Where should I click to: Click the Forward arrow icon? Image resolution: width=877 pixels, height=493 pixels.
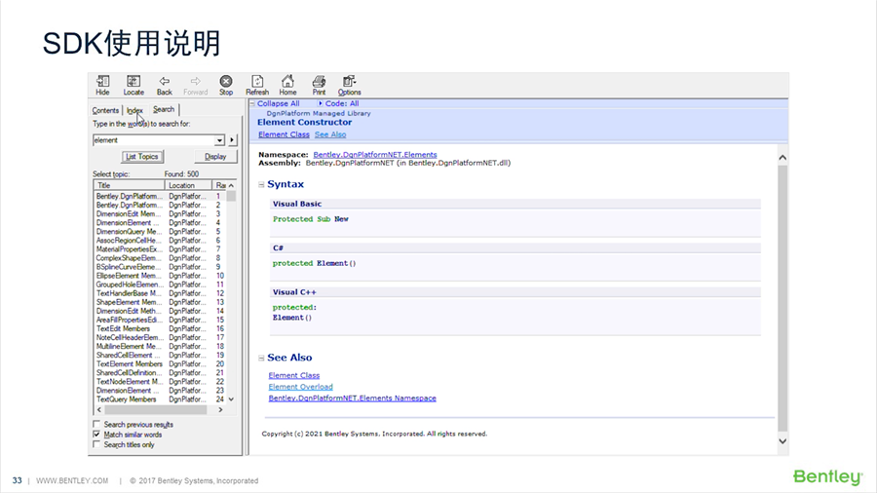click(195, 85)
